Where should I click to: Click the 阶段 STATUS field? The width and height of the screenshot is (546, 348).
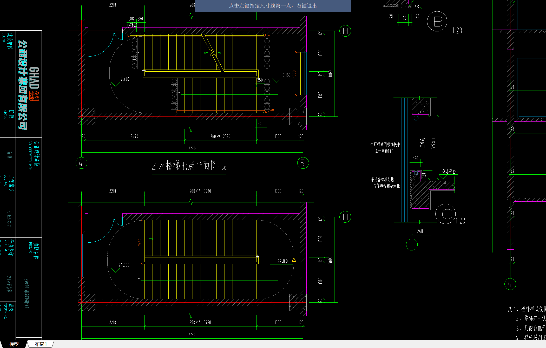9,114
